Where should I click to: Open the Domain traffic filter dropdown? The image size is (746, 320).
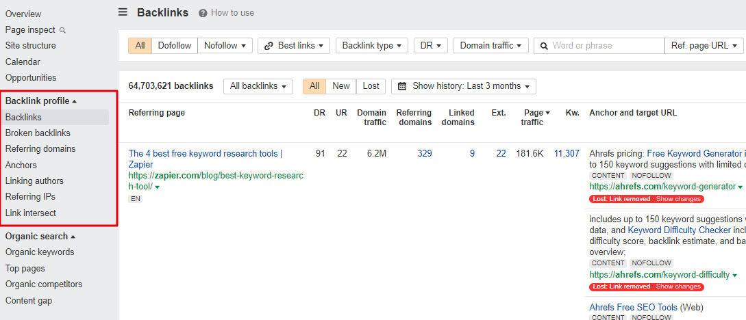coord(490,46)
